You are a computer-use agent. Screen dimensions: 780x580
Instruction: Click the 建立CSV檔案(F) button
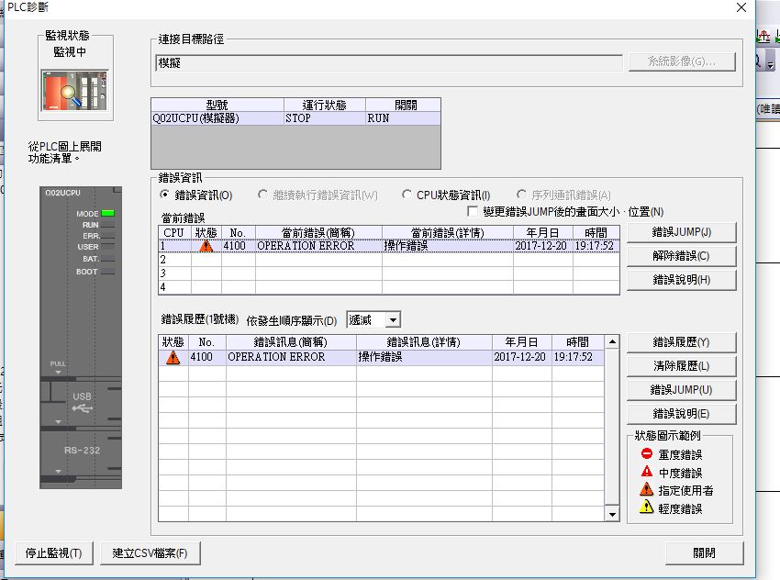150,553
